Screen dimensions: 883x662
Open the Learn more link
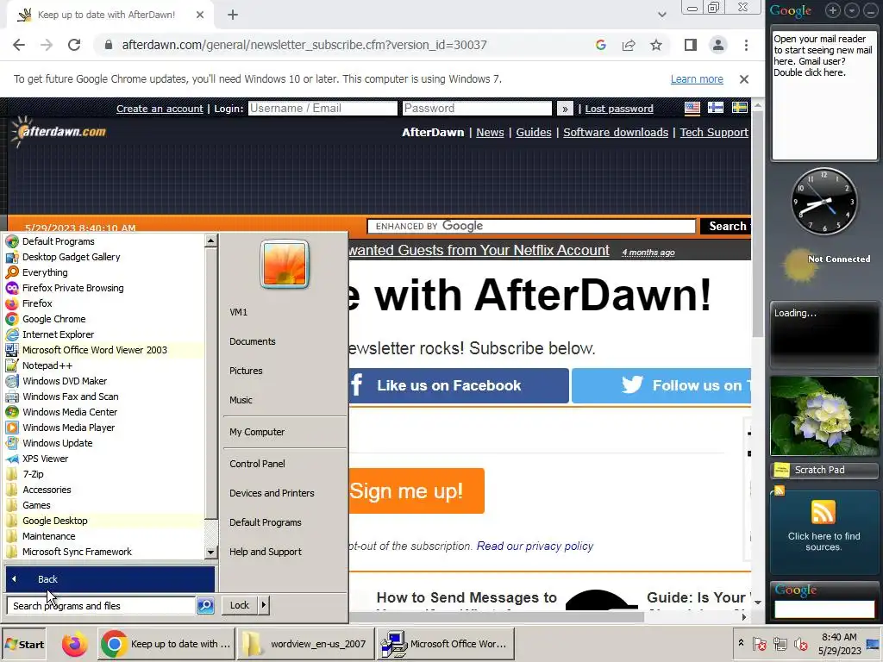697,79
